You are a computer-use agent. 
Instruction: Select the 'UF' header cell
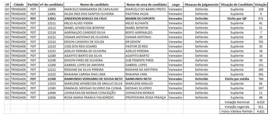pos(7,4)
